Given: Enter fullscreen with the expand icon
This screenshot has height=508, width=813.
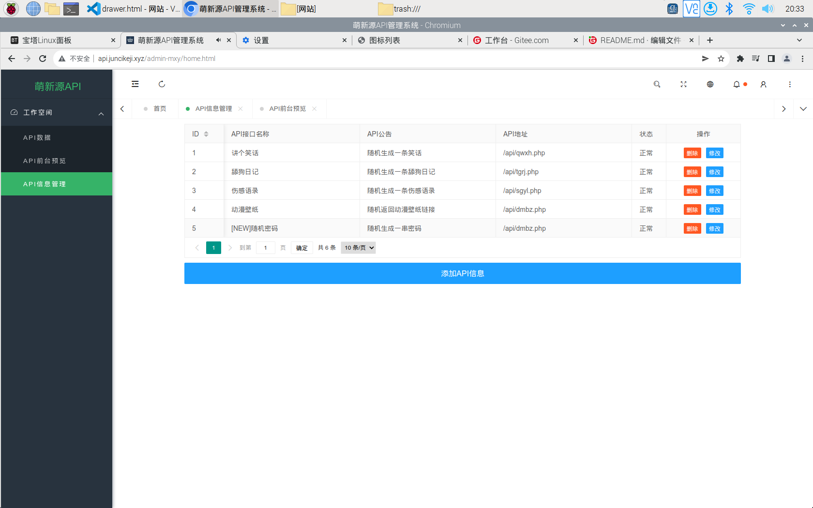Looking at the screenshot, I should (683, 84).
